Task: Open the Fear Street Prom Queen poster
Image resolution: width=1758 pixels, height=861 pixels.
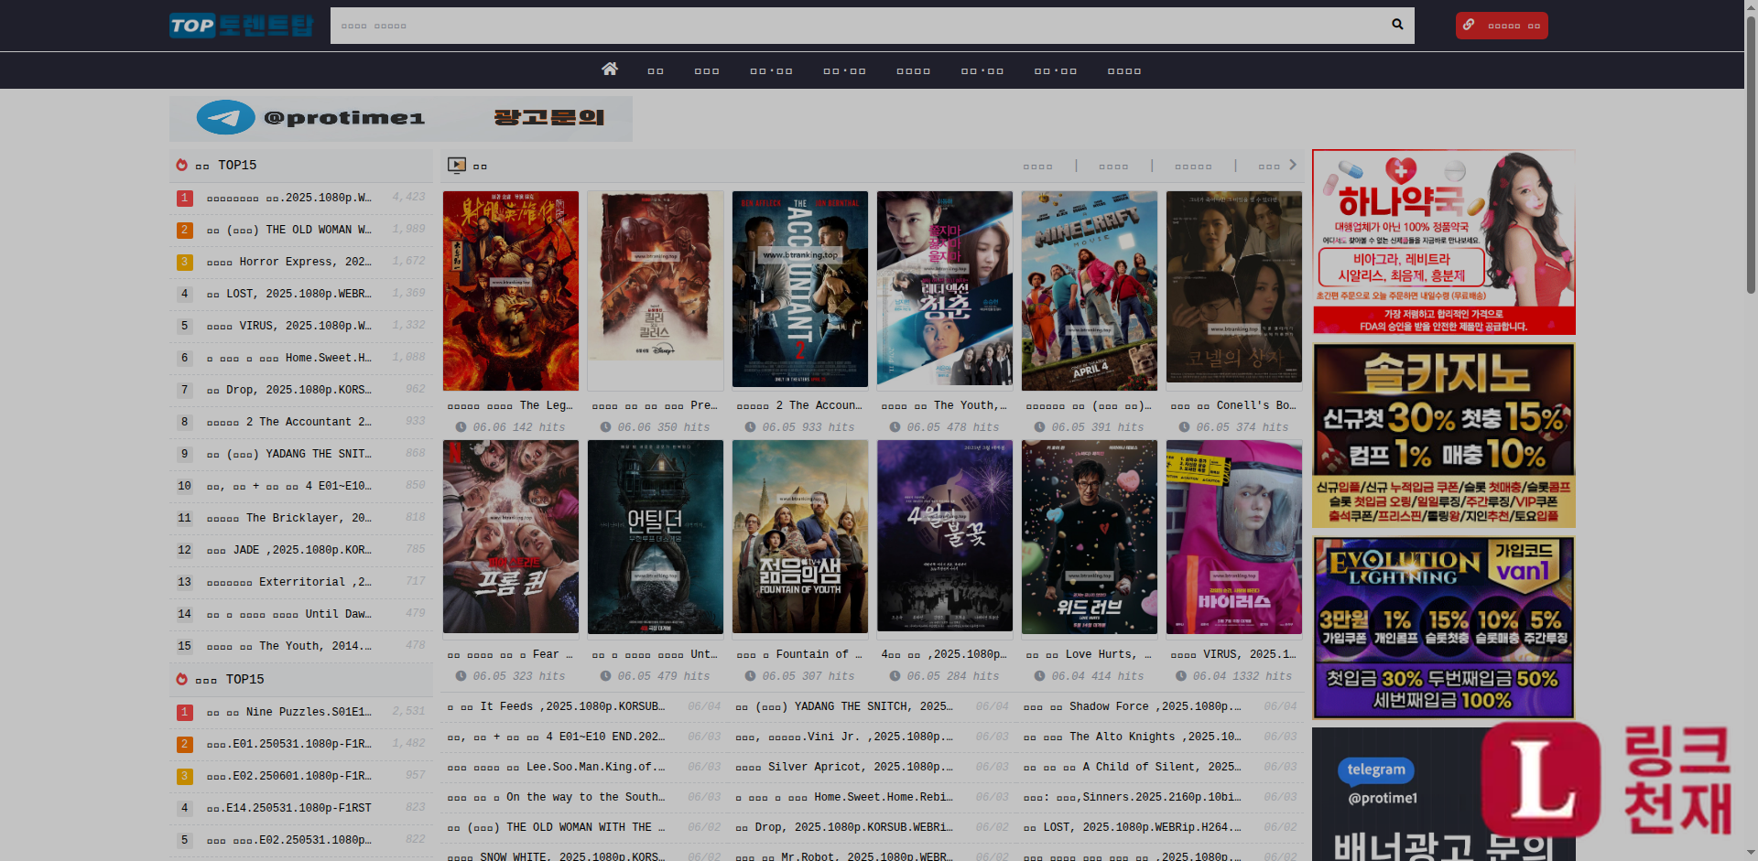Action: click(511, 537)
